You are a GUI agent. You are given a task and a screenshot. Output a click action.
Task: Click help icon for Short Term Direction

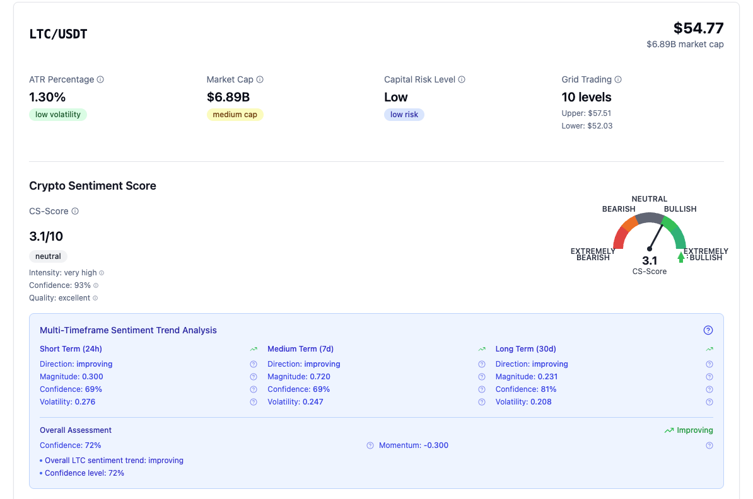point(254,364)
